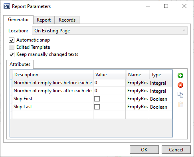Switch to the Generator tab

tap(18, 20)
